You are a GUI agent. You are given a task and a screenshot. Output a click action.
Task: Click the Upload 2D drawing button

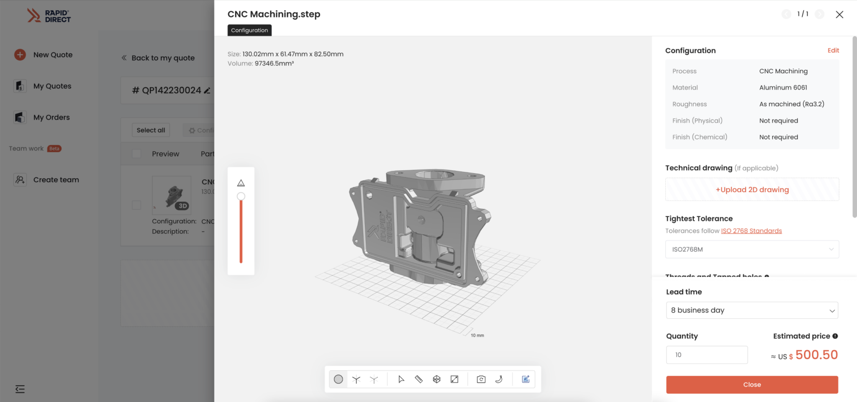[x=752, y=189]
